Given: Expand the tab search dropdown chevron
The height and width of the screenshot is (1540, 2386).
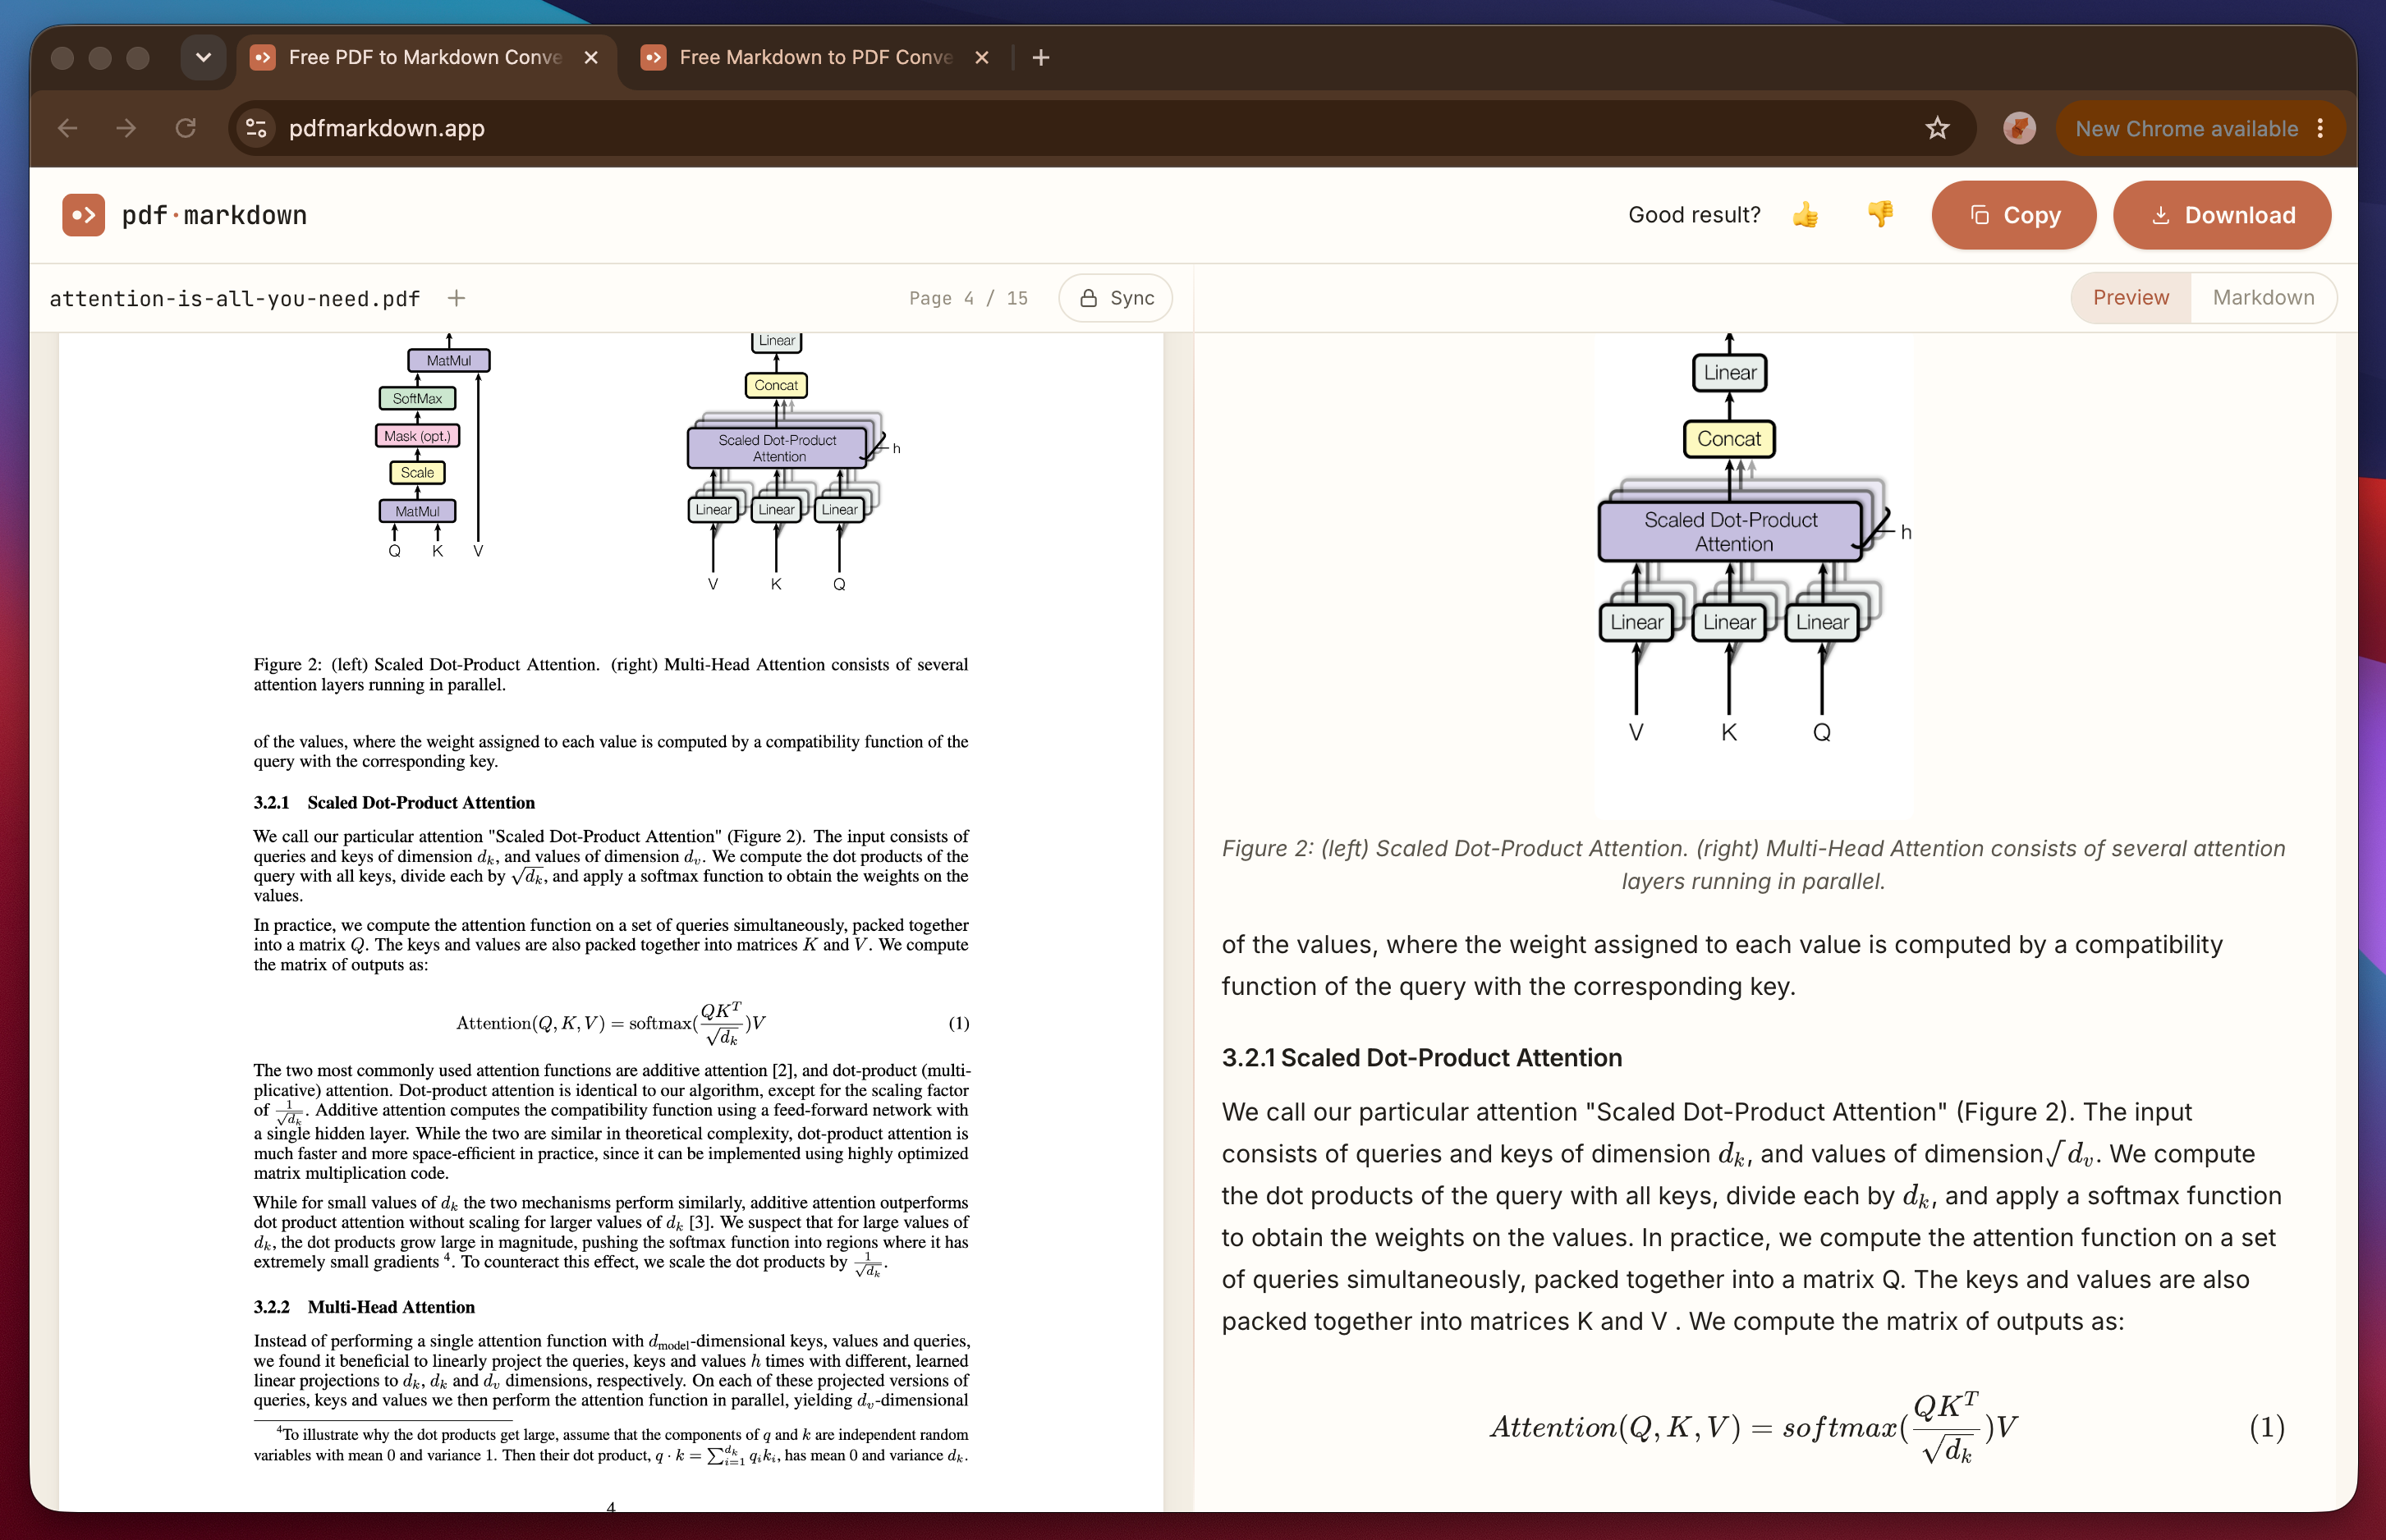Looking at the screenshot, I should 203,58.
